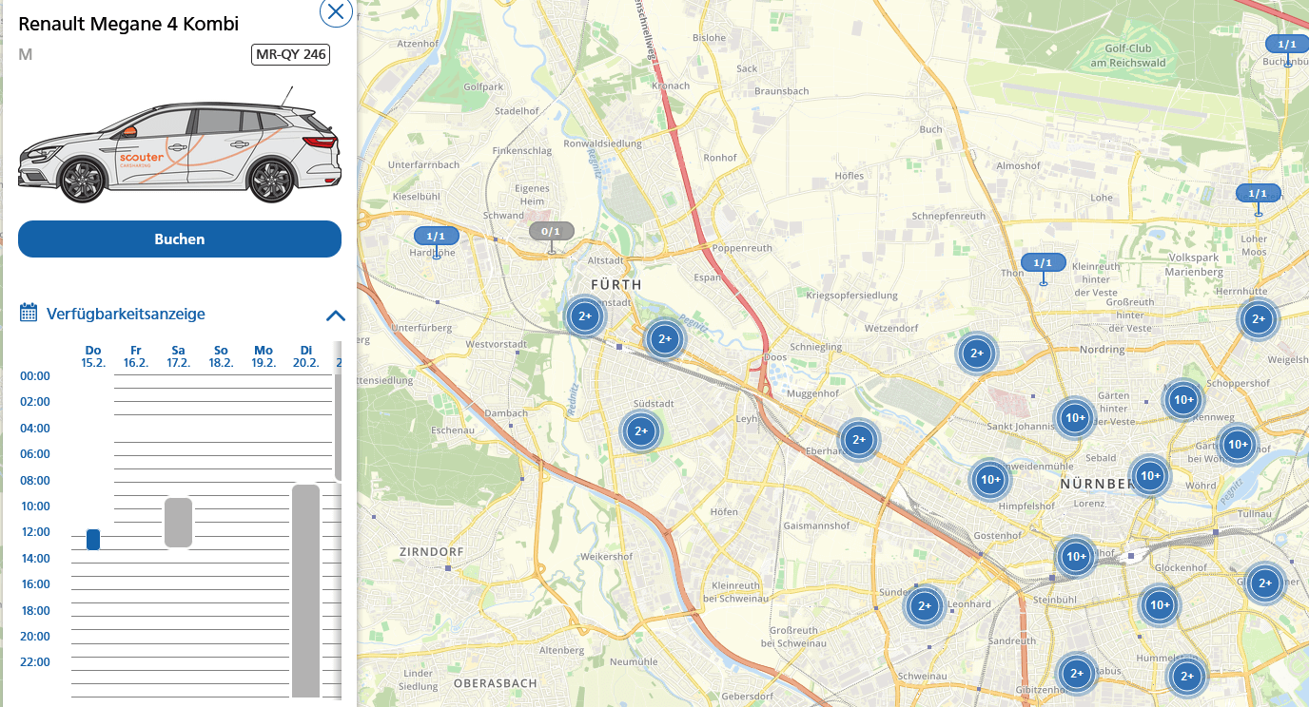Select the Sa 17.2. day column header
The image size is (1309, 707).
[178, 357]
